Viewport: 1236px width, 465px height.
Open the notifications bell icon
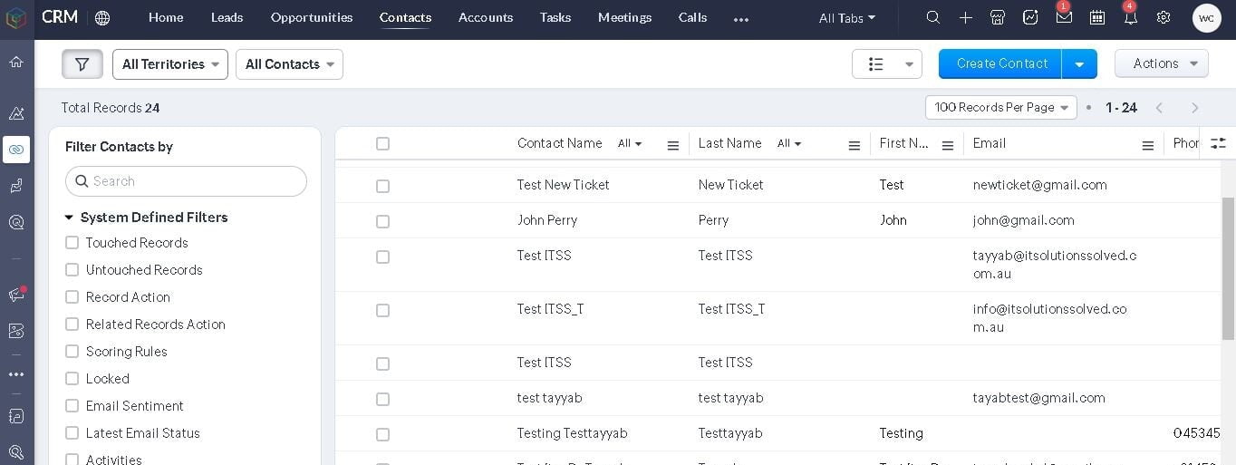point(1130,17)
